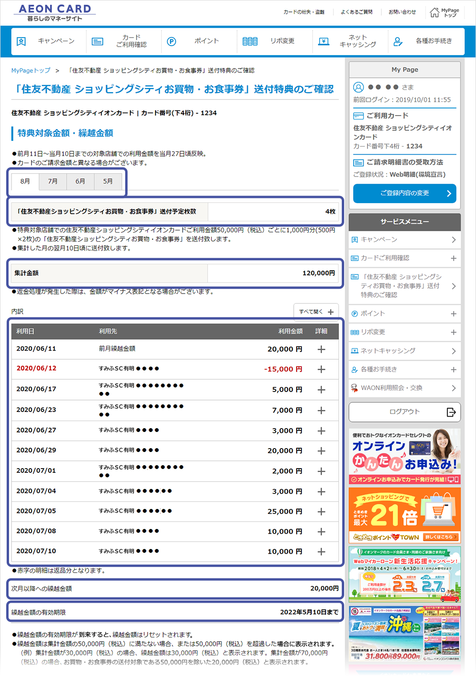Expand details for 2020/06/12 refund row
Image resolution: width=476 pixels, height=676 pixels.
(x=322, y=369)
